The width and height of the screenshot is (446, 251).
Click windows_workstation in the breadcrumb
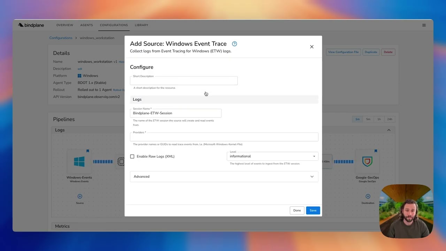97,38
